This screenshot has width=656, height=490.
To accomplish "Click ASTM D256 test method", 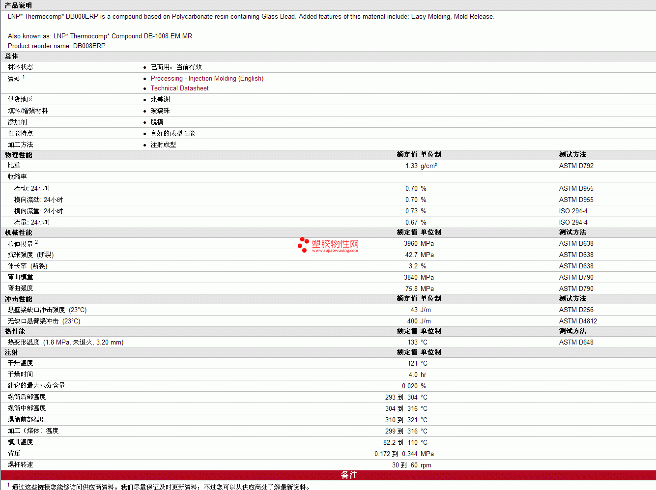I will (x=576, y=310).
